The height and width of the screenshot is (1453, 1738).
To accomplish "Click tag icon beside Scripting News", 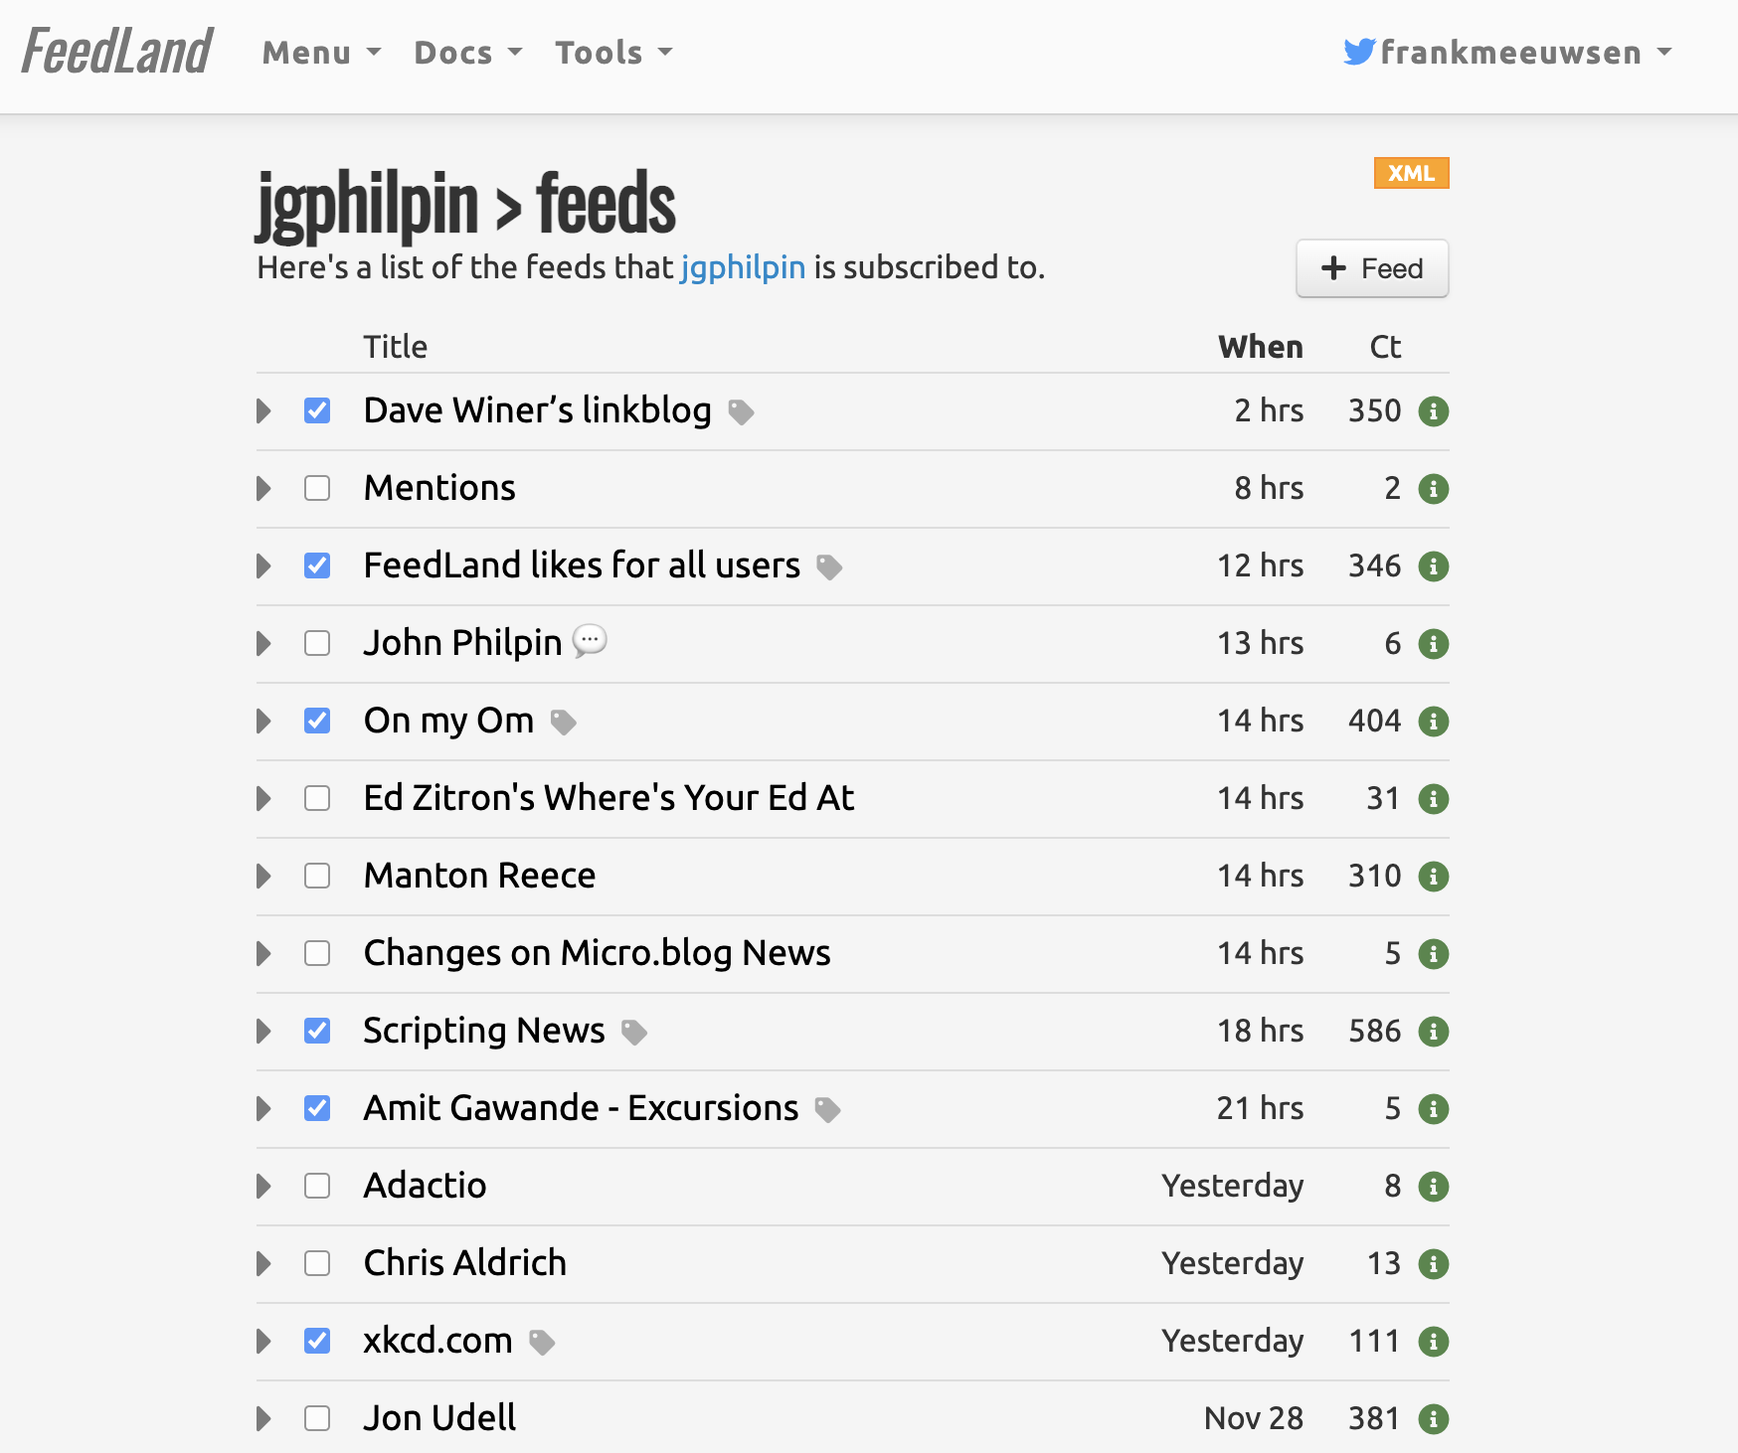I will point(634,1032).
